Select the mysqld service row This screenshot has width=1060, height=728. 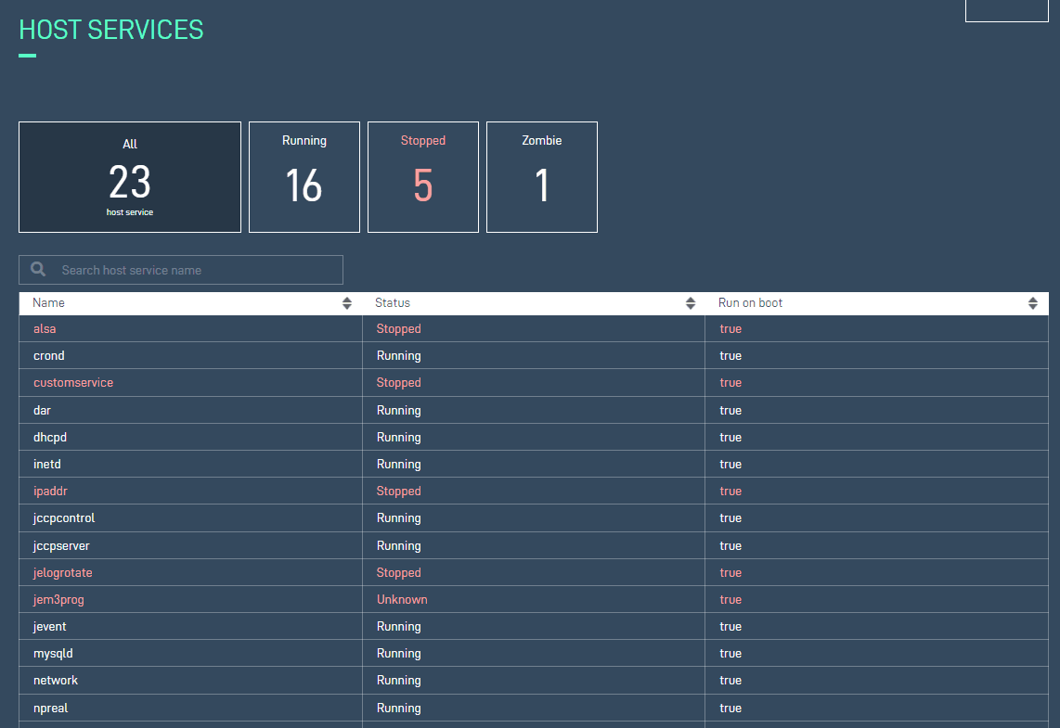pyautogui.click(x=53, y=654)
